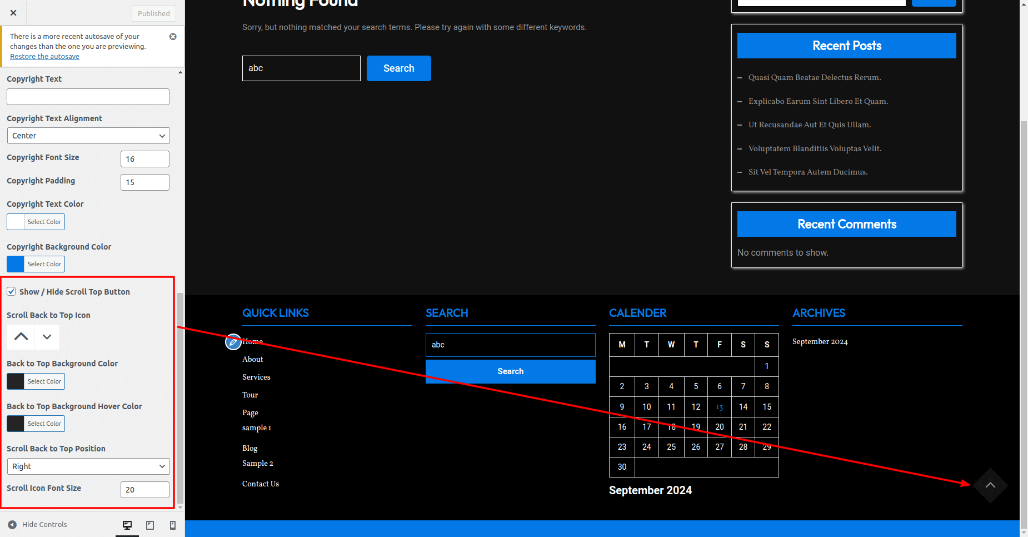Close the Customizer with the X icon
The width and height of the screenshot is (1028, 537).
[13, 13]
